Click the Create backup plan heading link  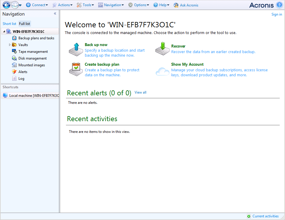pyautogui.click(x=102, y=64)
